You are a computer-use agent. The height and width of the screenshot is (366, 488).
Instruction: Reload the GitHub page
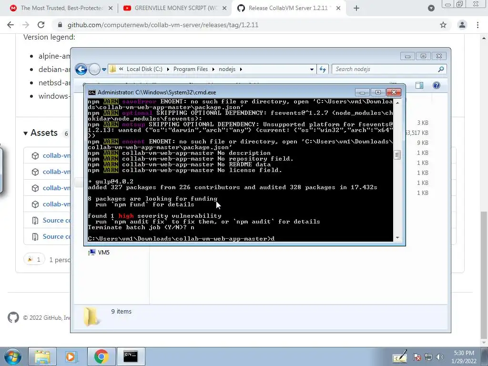click(41, 25)
